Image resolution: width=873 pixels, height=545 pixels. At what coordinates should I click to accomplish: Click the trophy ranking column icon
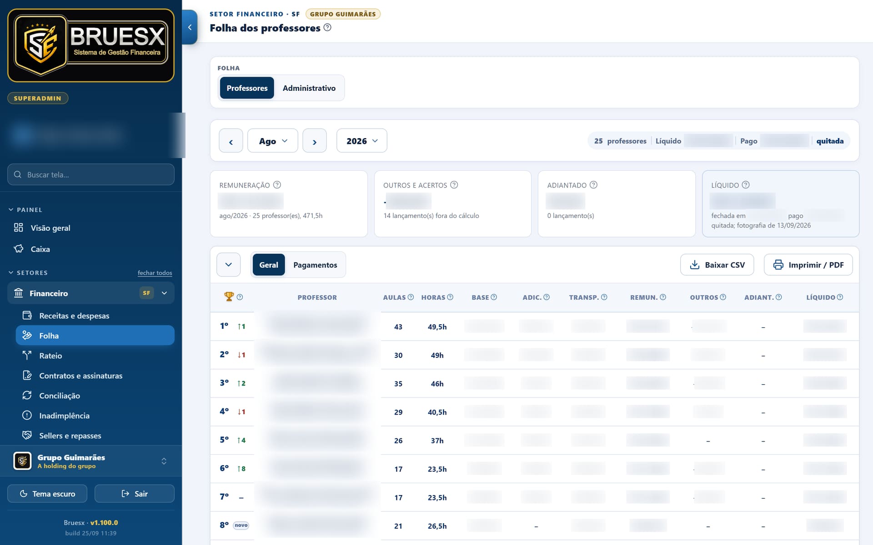pyautogui.click(x=229, y=297)
